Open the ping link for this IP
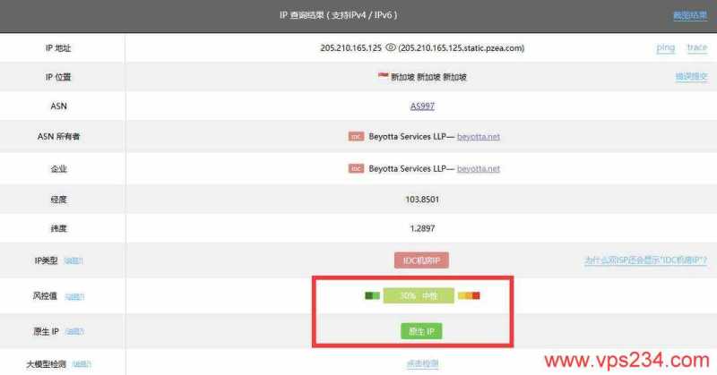 pyautogui.click(x=665, y=48)
